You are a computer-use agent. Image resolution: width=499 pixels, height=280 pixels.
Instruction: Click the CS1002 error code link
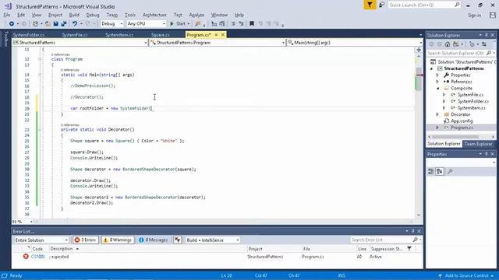click(x=38, y=257)
